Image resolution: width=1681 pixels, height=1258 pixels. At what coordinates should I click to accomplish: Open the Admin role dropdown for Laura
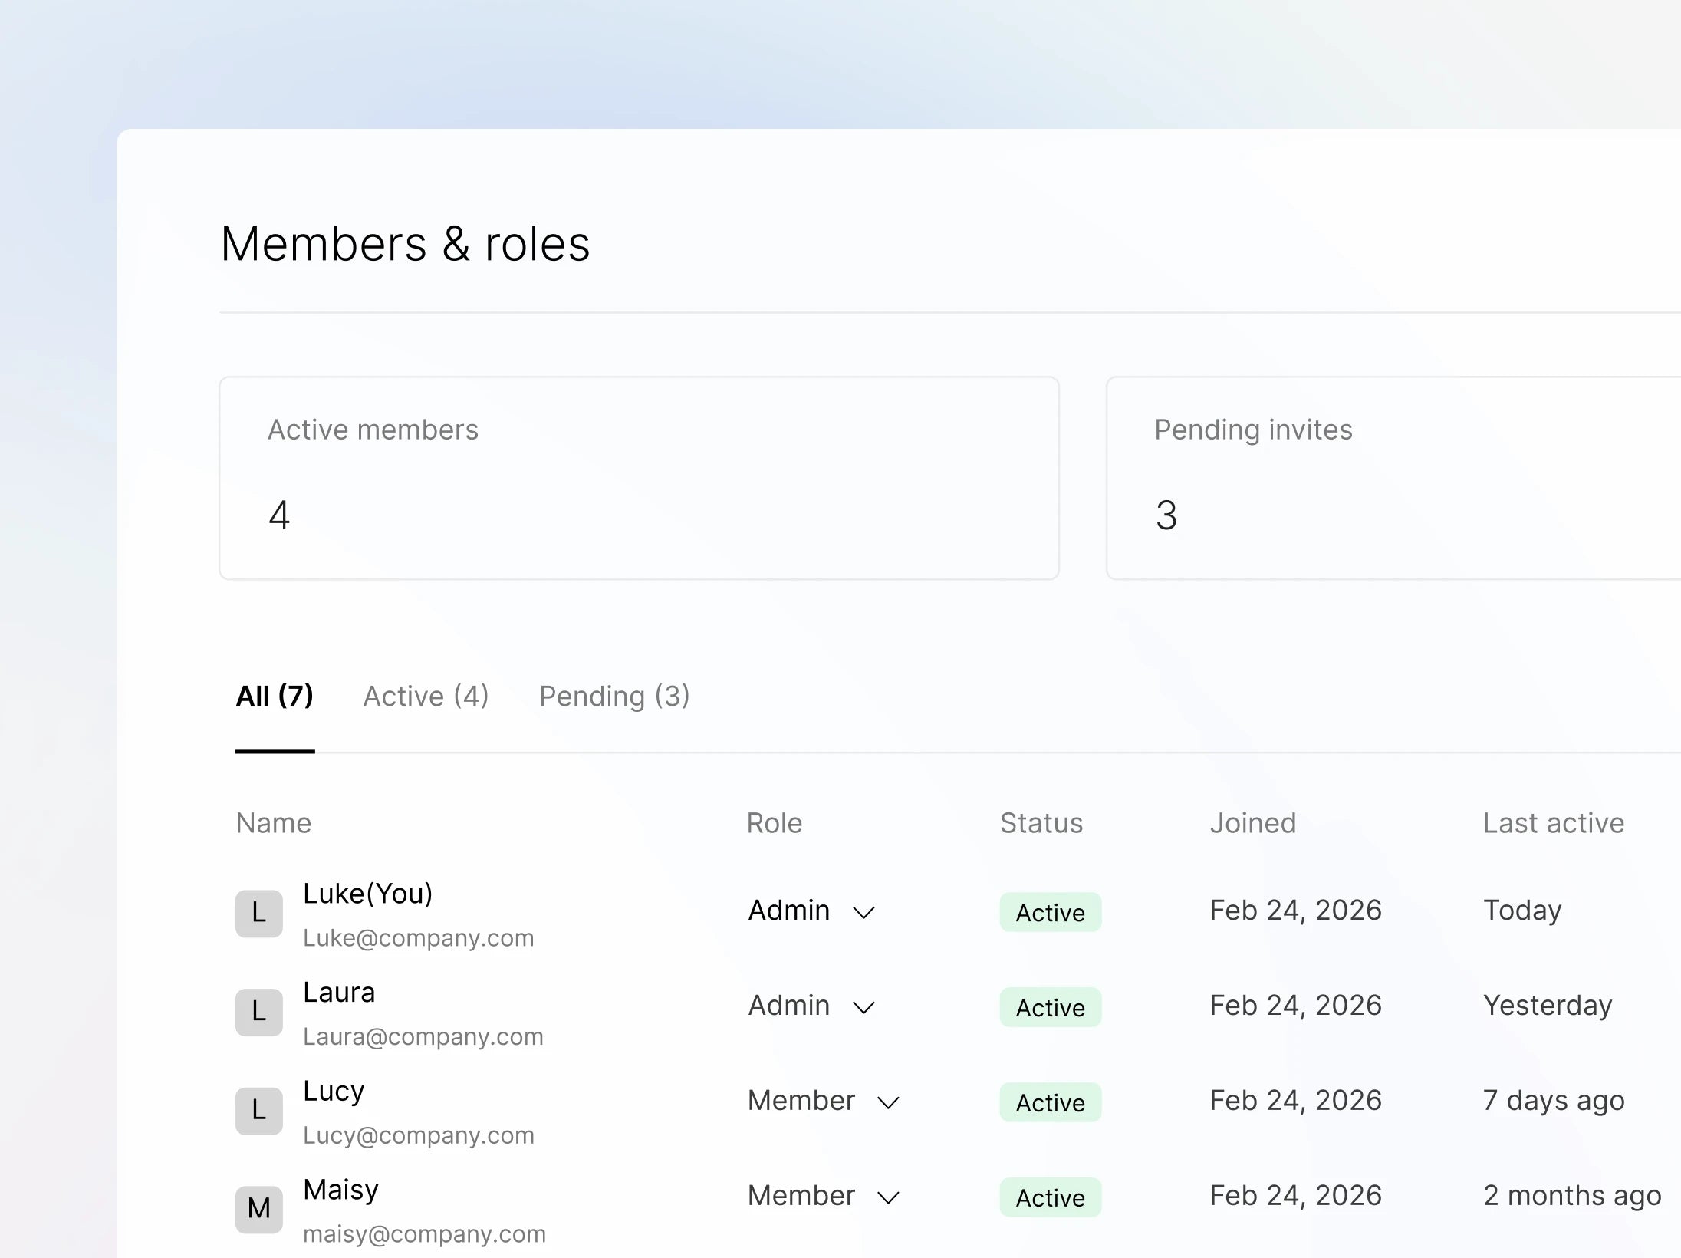(x=811, y=1006)
